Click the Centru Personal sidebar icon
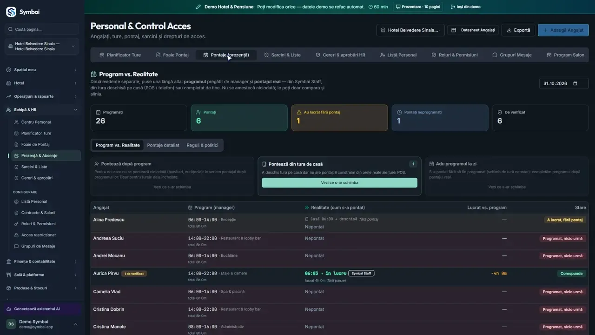The image size is (595, 335). click(x=17, y=122)
